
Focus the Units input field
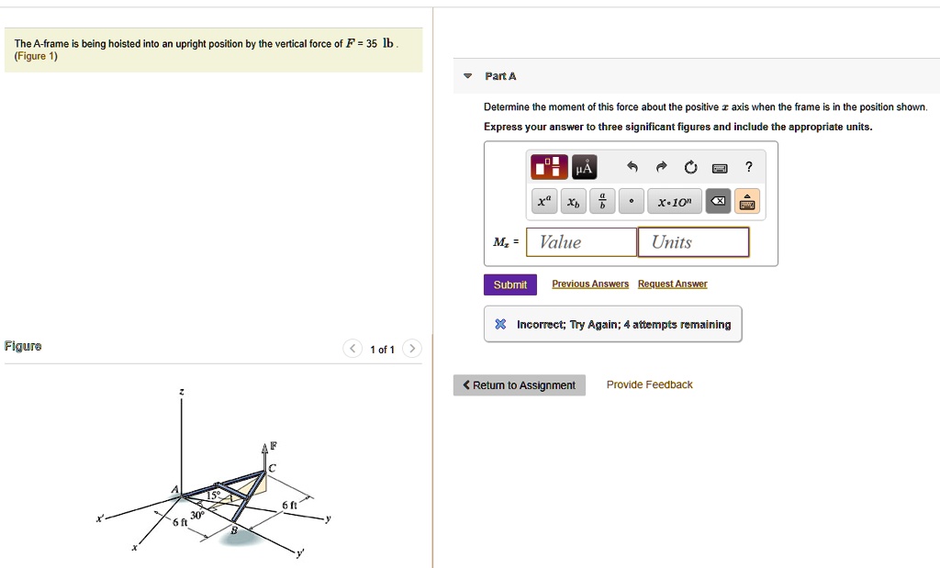tap(693, 242)
